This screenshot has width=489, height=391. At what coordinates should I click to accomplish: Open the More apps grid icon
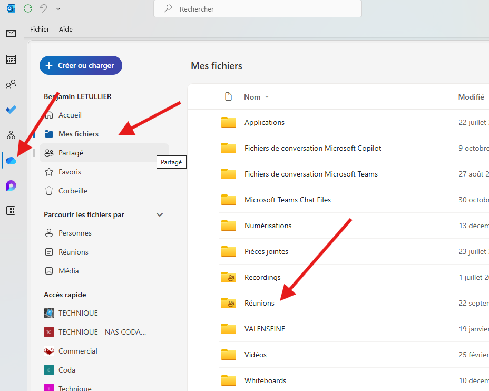coord(11,211)
